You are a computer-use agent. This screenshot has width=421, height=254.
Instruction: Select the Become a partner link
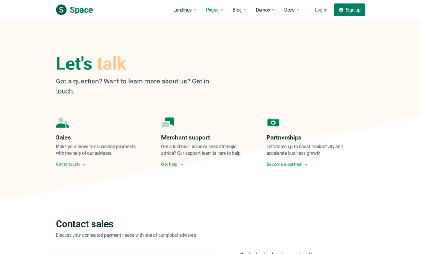pyautogui.click(x=284, y=165)
